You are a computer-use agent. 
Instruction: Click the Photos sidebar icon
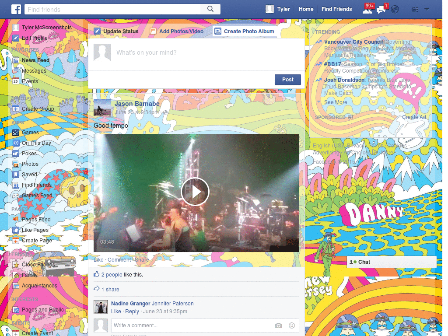16,164
